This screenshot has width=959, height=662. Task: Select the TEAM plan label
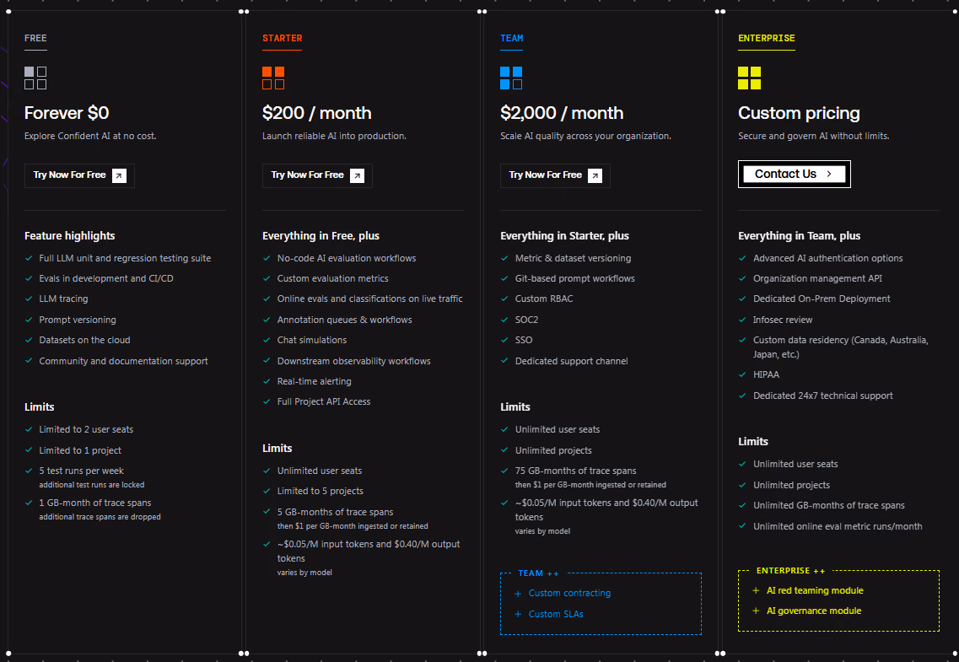(x=512, y=38)
